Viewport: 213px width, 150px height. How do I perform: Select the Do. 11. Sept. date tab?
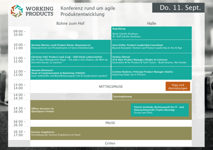pos(178,8)
